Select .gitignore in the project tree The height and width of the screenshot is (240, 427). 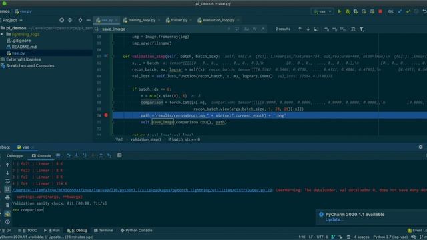click(21, 41)
